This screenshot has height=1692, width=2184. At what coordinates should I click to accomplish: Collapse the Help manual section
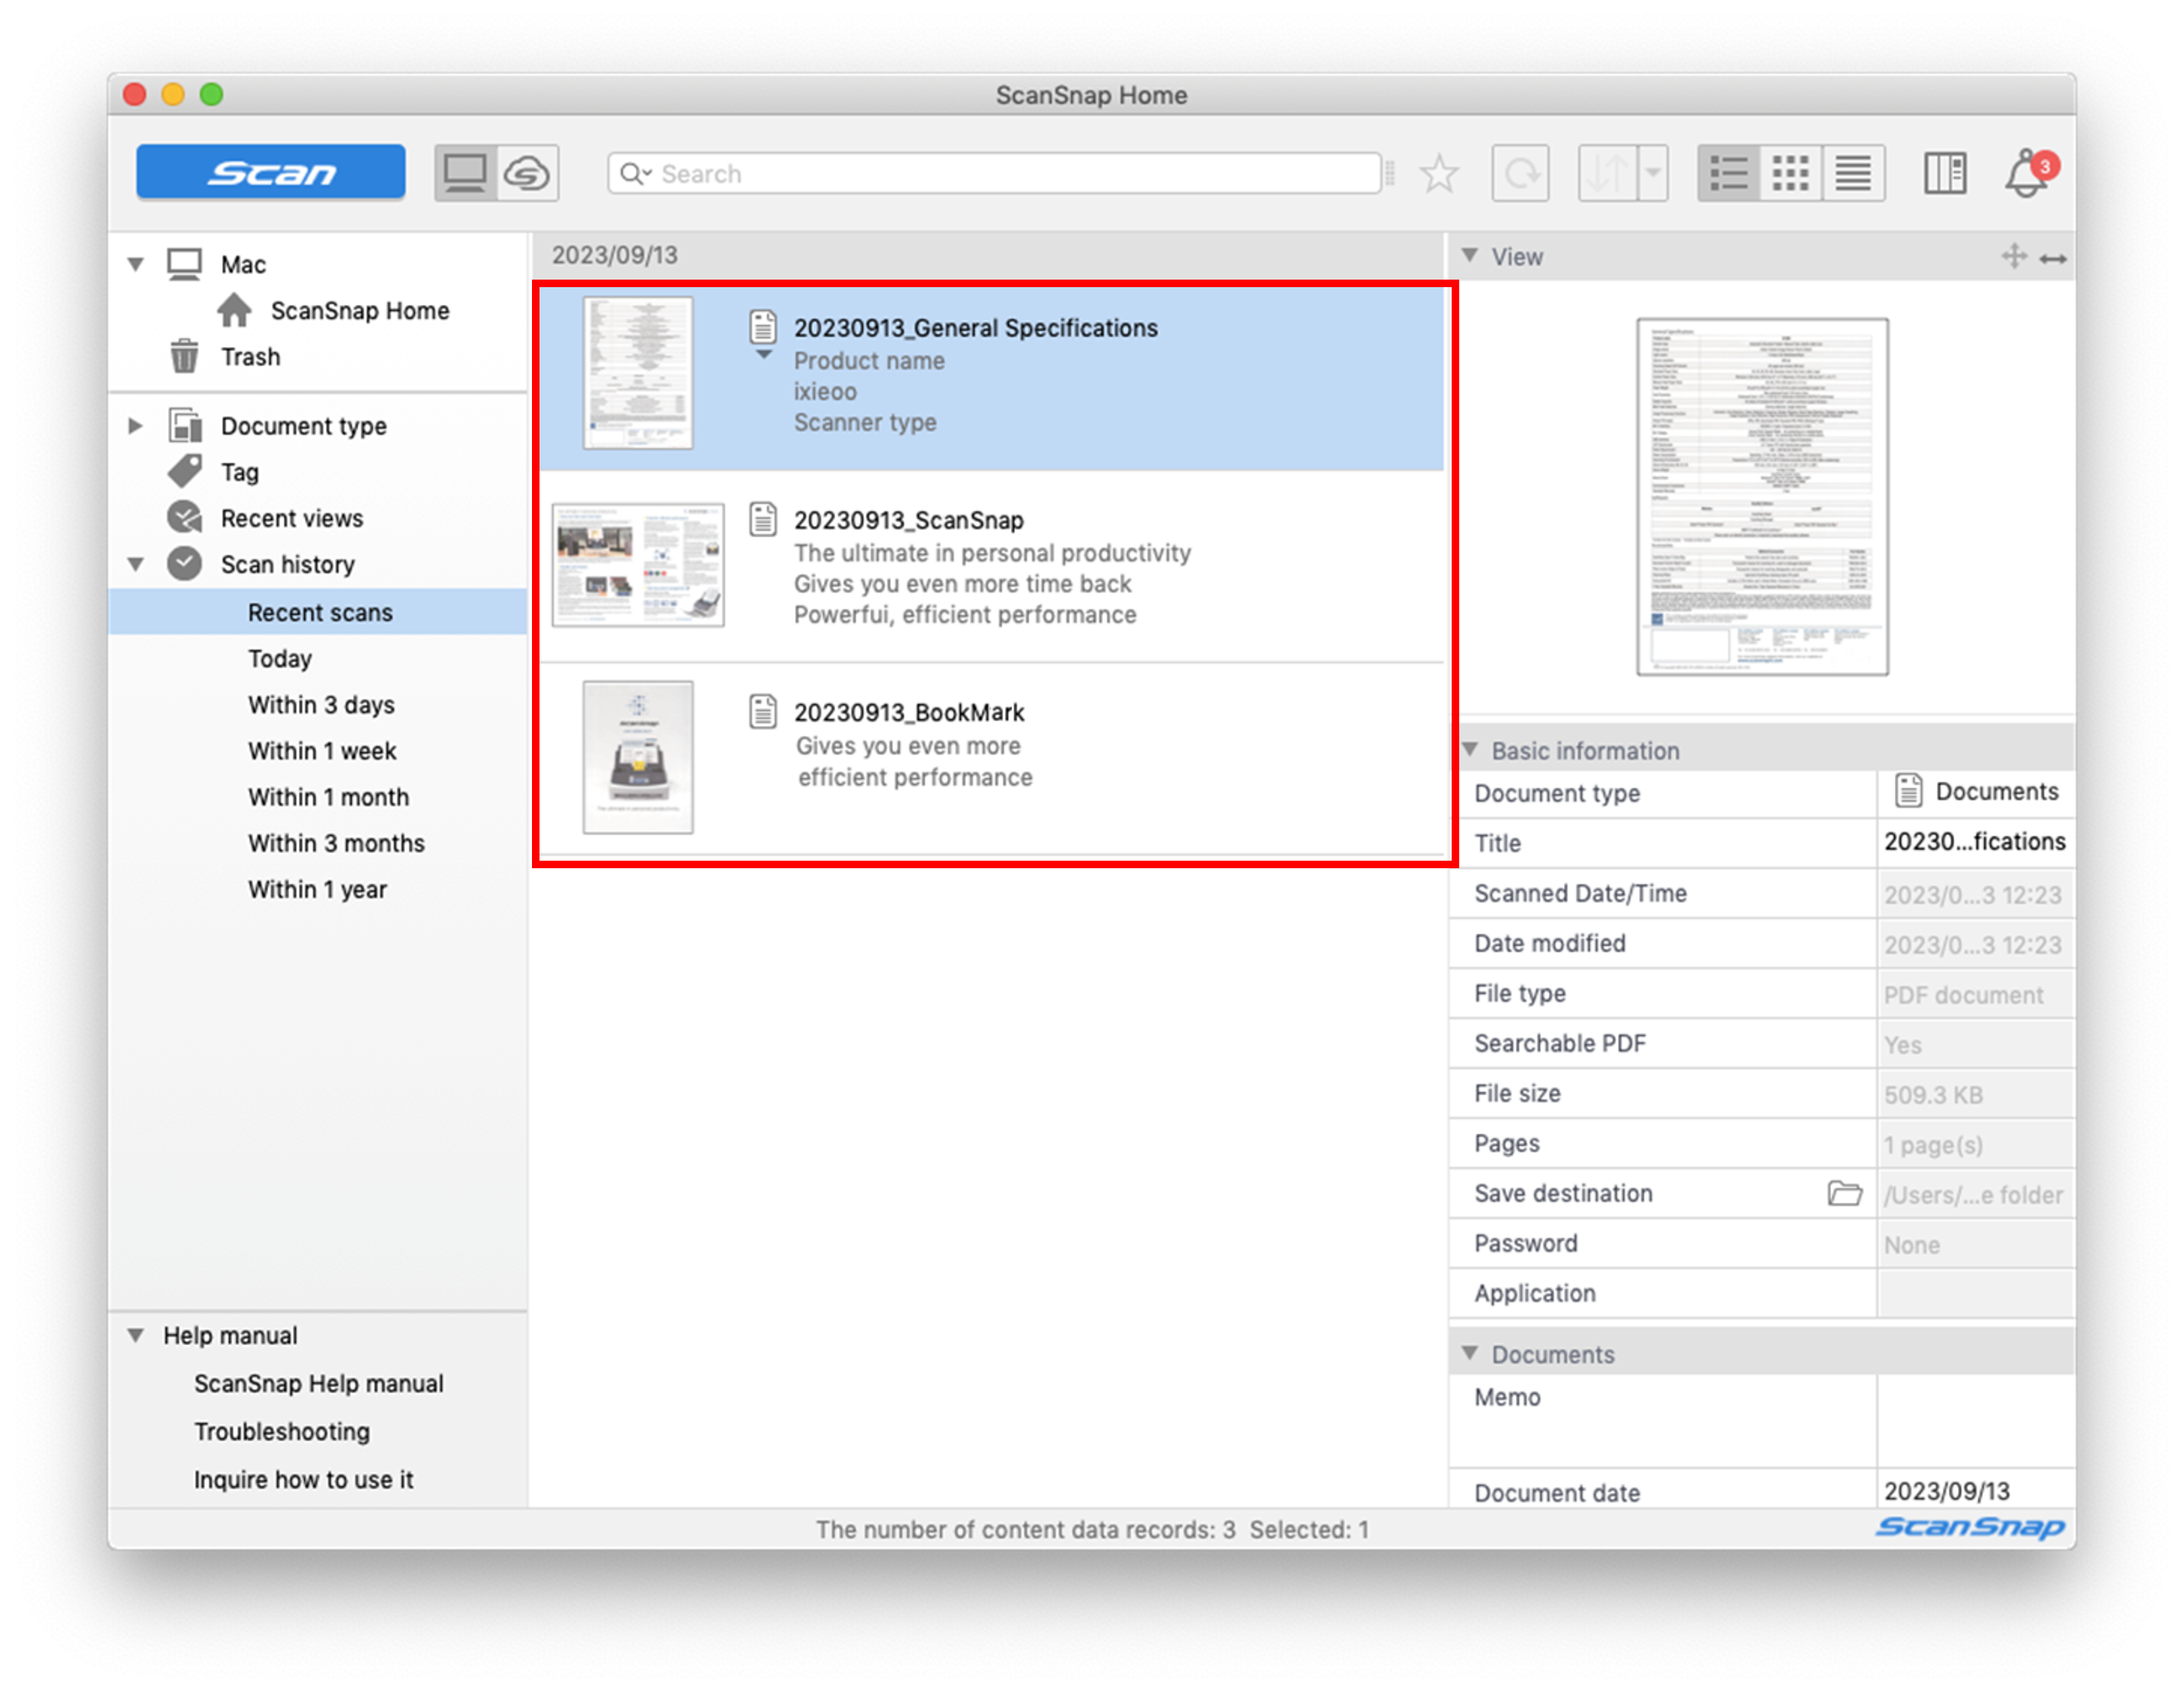tap(136, 1335)
